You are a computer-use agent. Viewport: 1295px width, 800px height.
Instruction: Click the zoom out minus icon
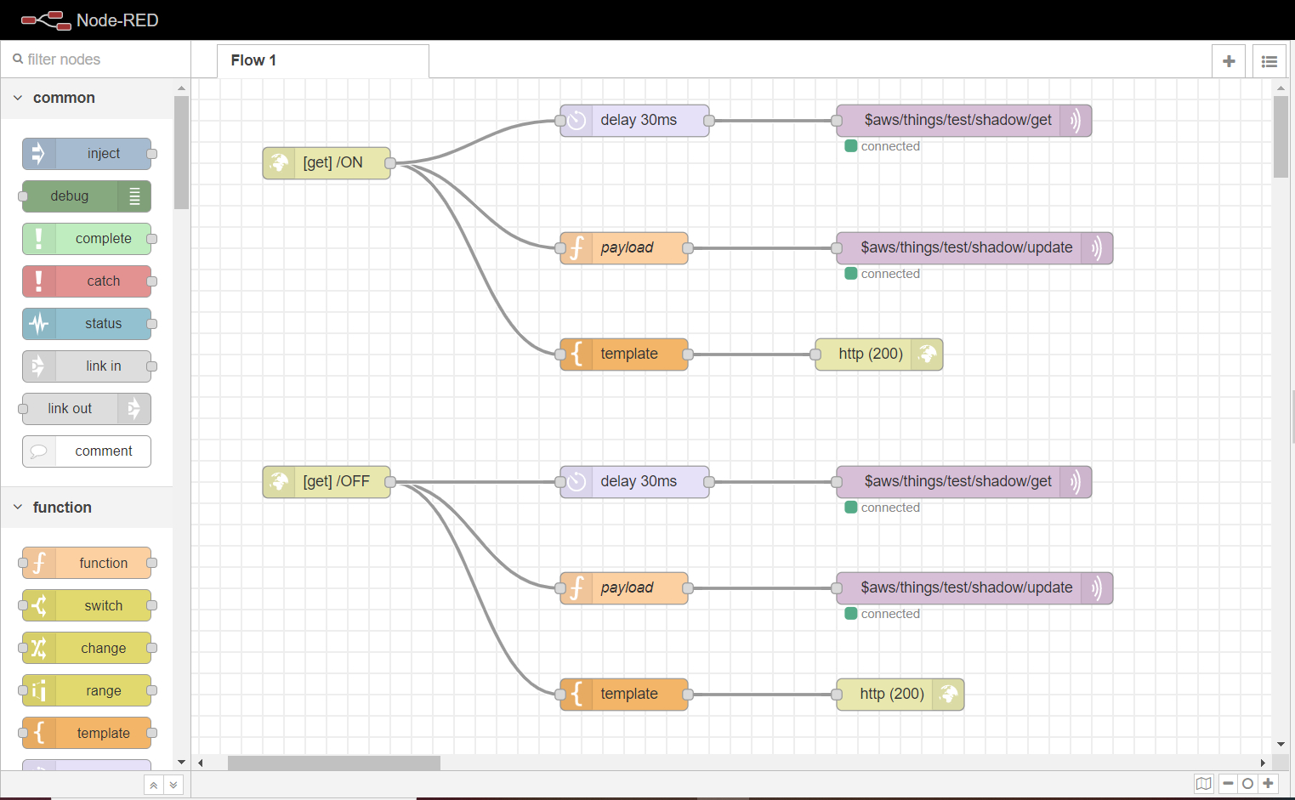[x=1228, y=784]
